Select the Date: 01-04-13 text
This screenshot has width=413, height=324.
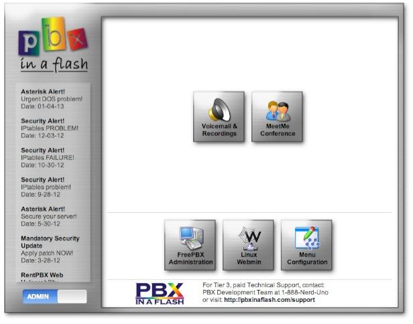pyautogui.click(x=42, y=106)
